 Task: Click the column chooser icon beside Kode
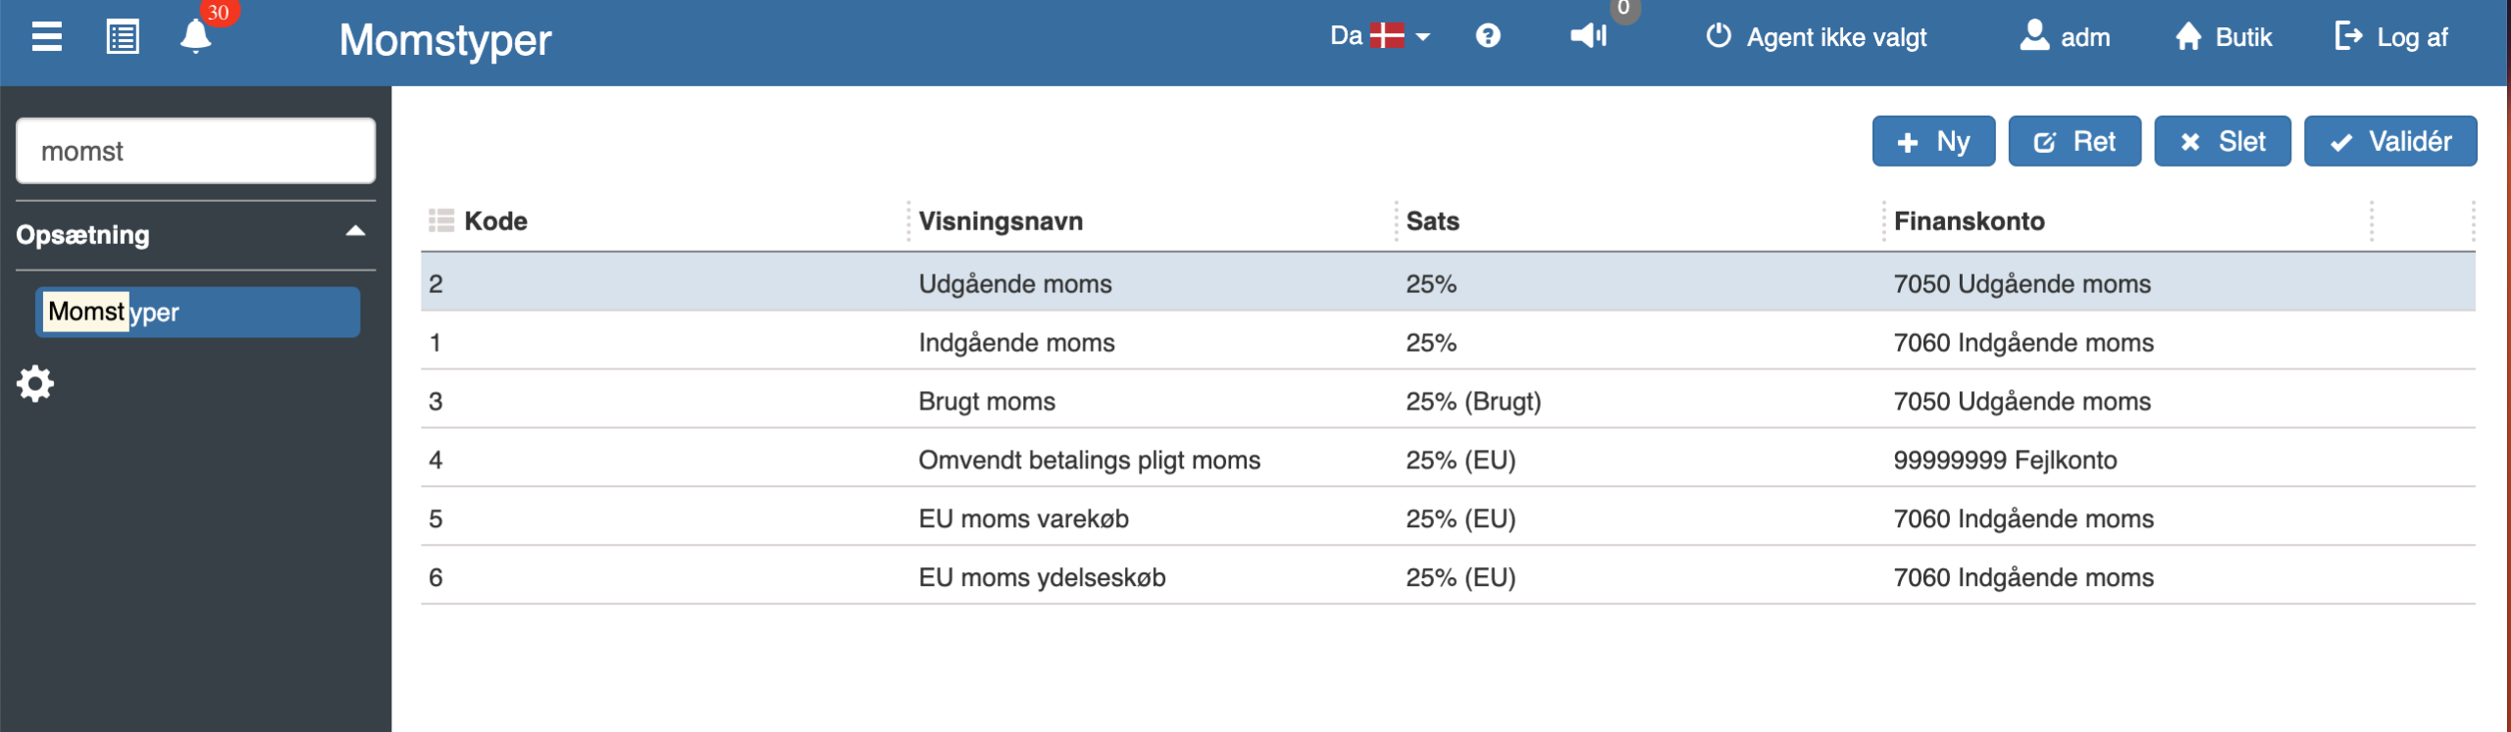point(441,220)
